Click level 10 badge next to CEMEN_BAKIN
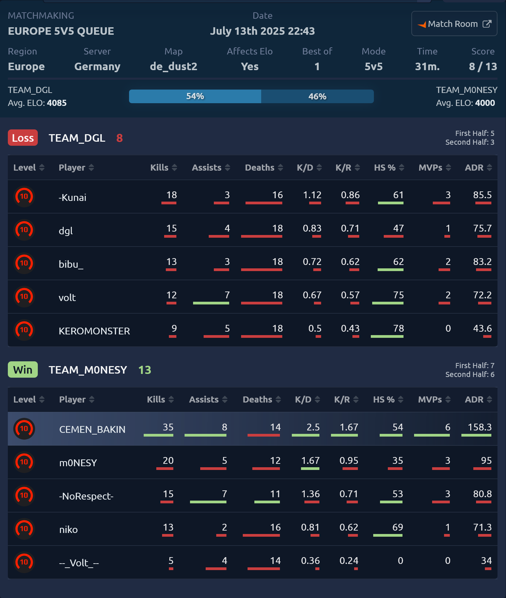 coord(24,429)
